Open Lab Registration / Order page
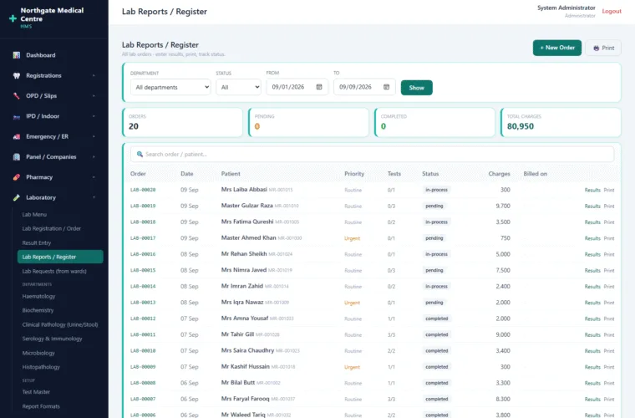 point(52,228)
